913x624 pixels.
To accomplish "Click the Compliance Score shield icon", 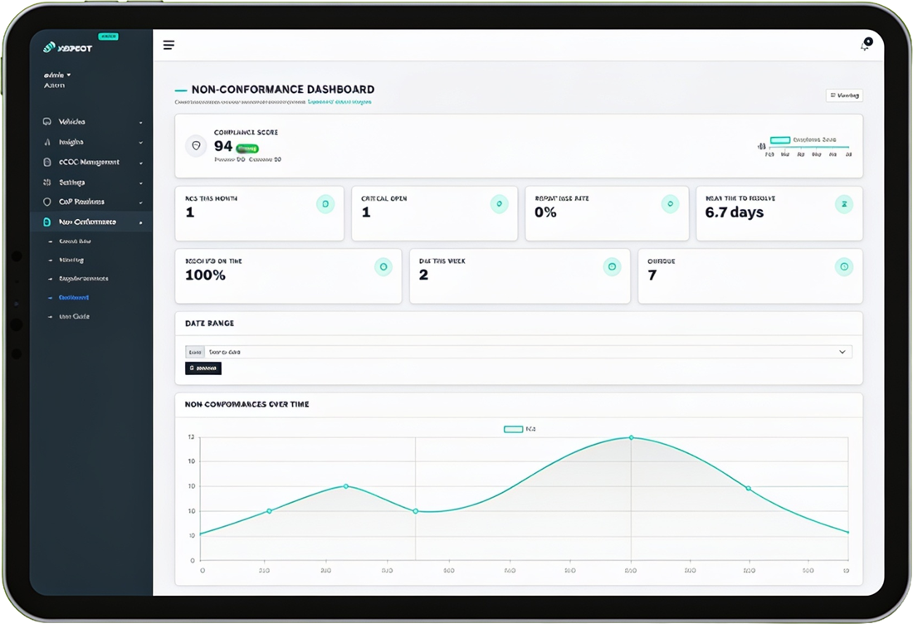I will [x=196, y=145].
